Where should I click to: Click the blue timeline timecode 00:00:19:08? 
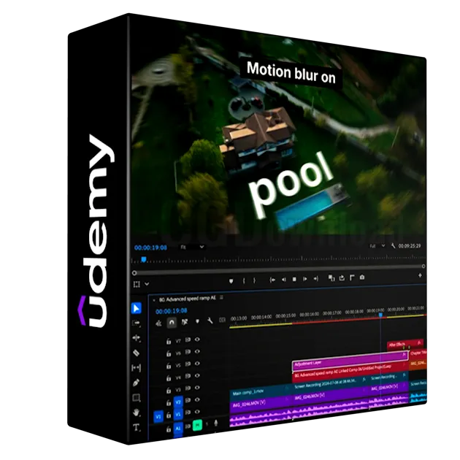pyautogui.click(x=172, y=311)
